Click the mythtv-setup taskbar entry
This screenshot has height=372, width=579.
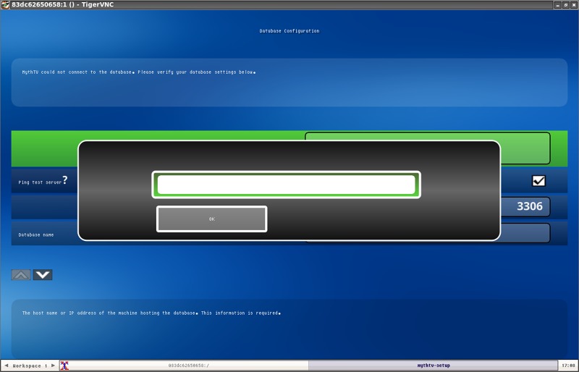[433, 365]
